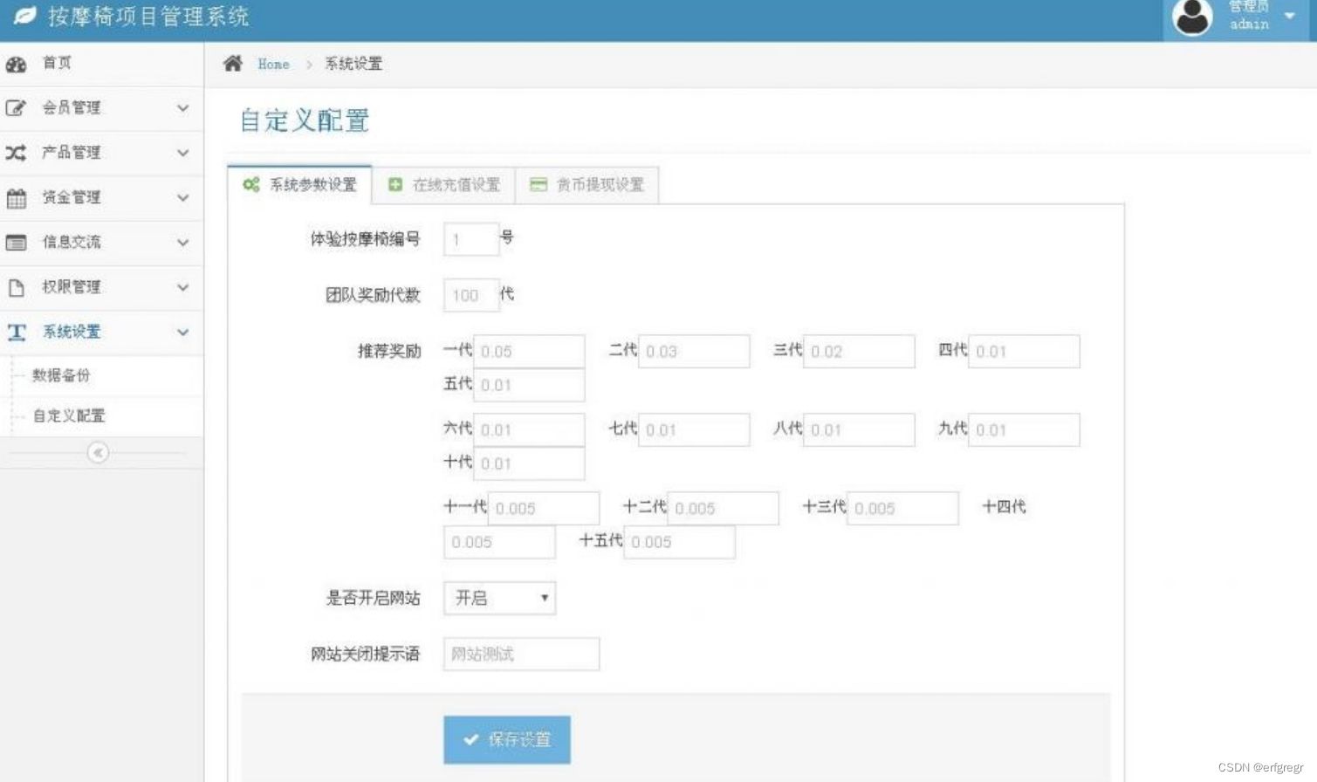Open the 是否开启网站 dropdown

point(498,598)
